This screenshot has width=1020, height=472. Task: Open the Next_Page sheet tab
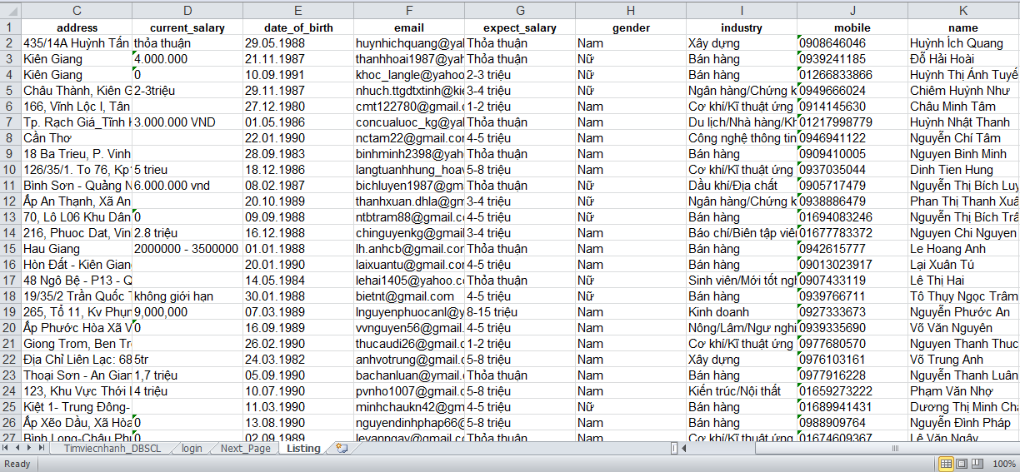(245, 449)
